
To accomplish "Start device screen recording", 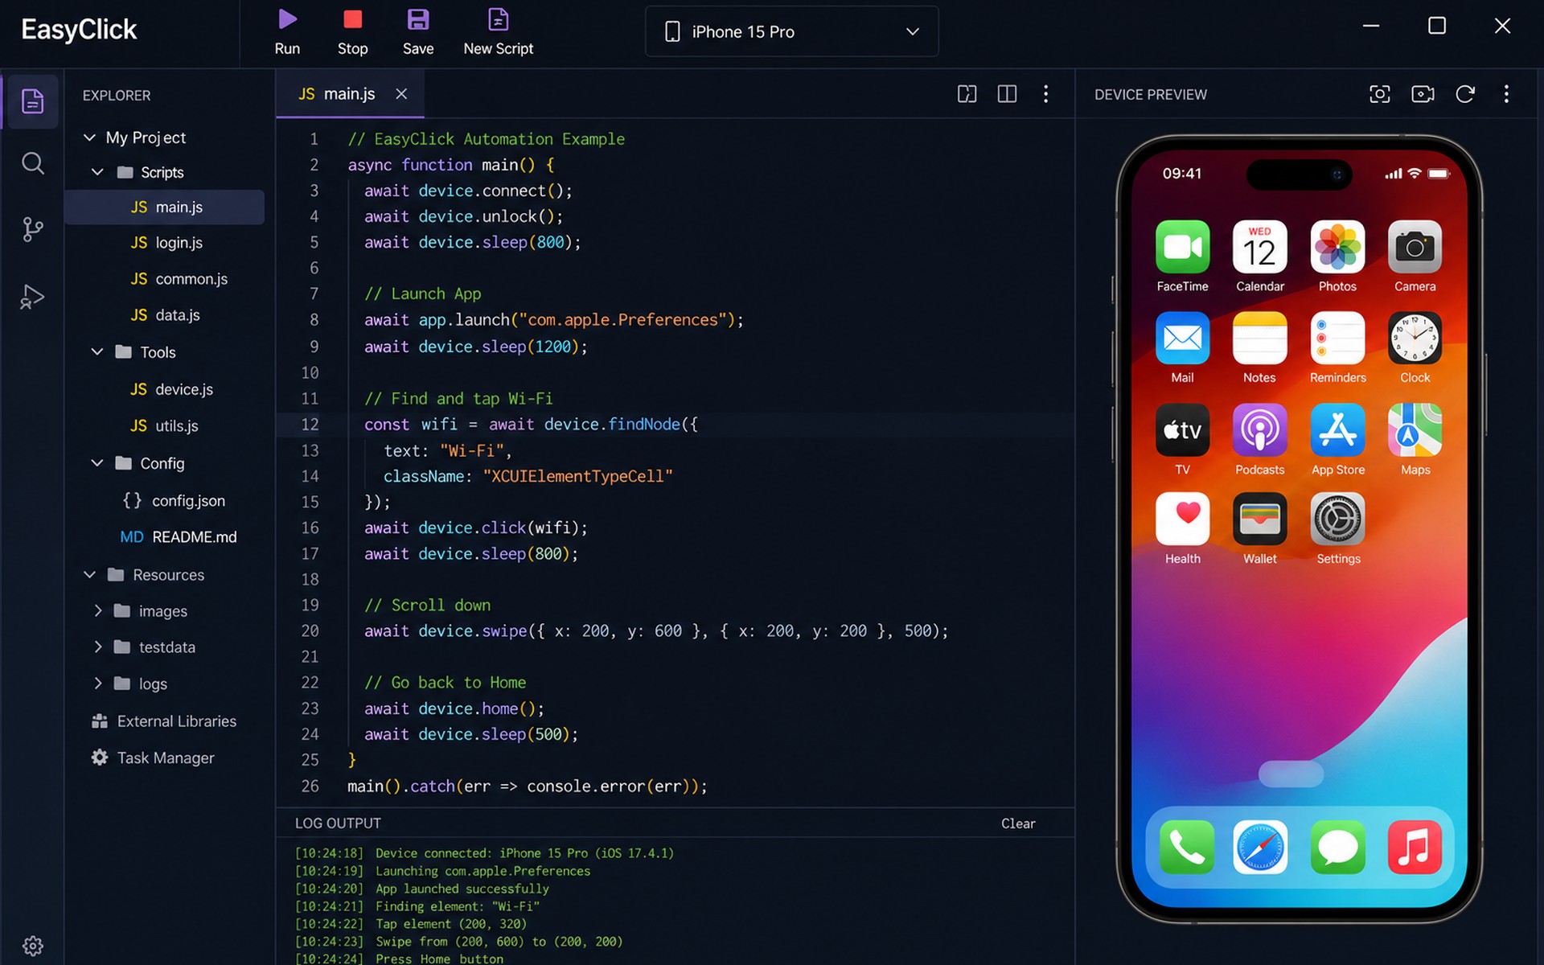I will (1423, 94).
